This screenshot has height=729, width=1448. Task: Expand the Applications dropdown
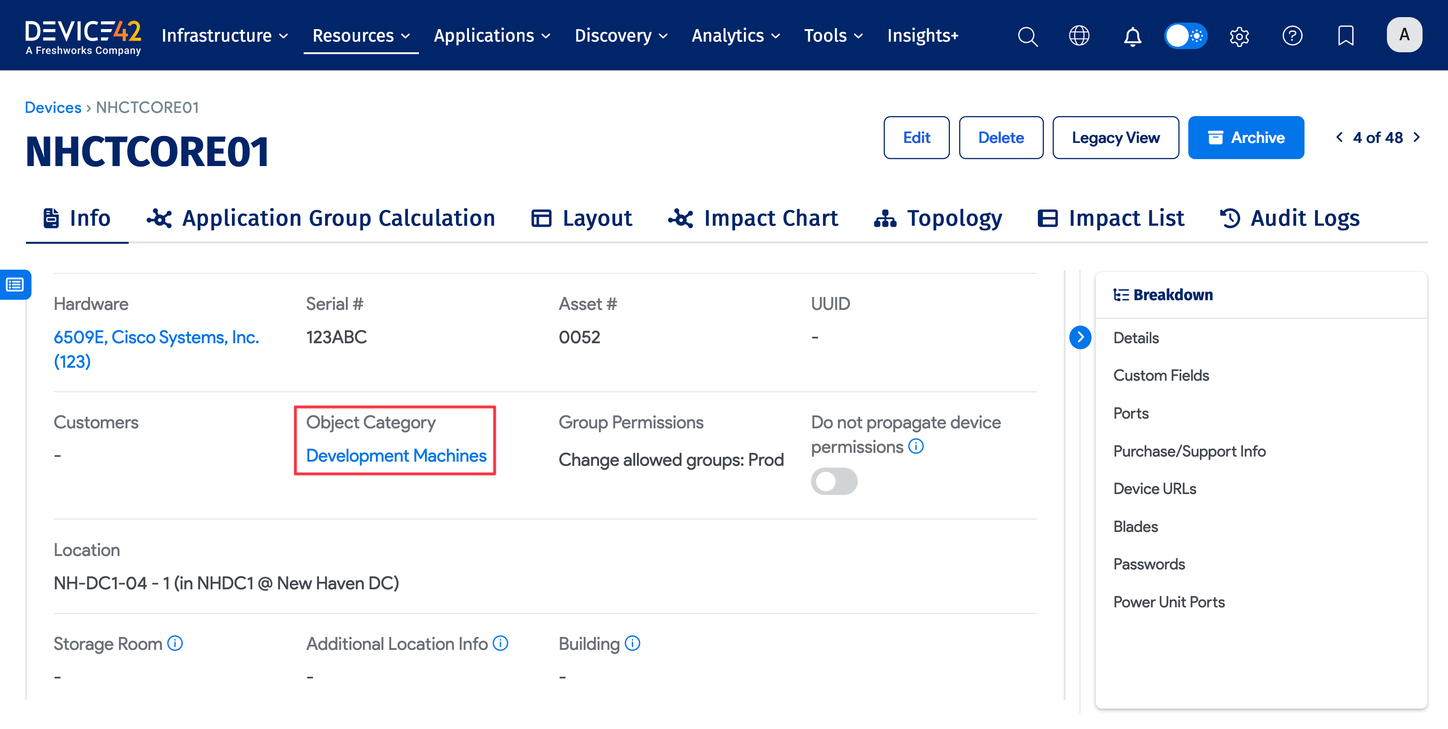[x=492, y=35]
